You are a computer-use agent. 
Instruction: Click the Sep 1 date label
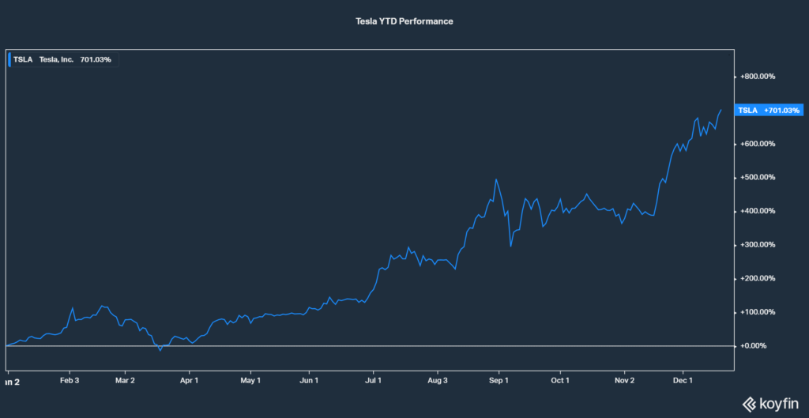(499, 381)
